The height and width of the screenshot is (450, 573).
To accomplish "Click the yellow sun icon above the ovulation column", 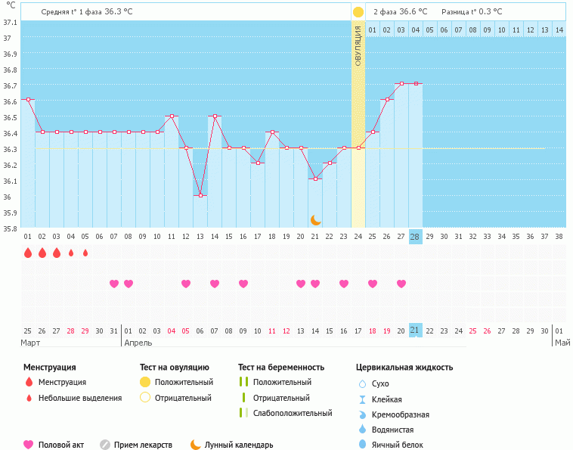I will point(358,12).
